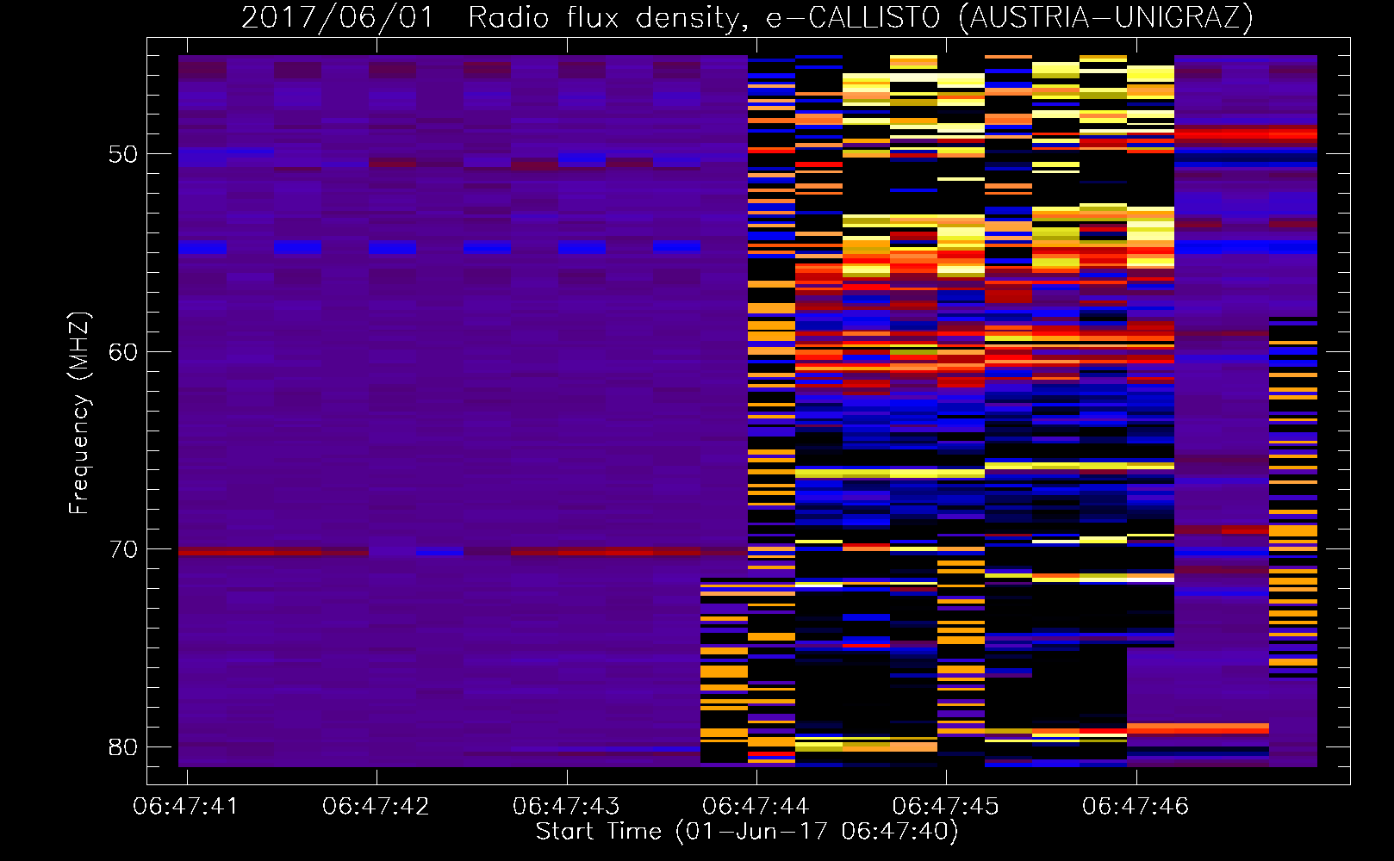1394x861 pixels.
Task: Click the 'Start Time (01-Jun-17 06:47:40)' axis label
Action: (747, 832)
